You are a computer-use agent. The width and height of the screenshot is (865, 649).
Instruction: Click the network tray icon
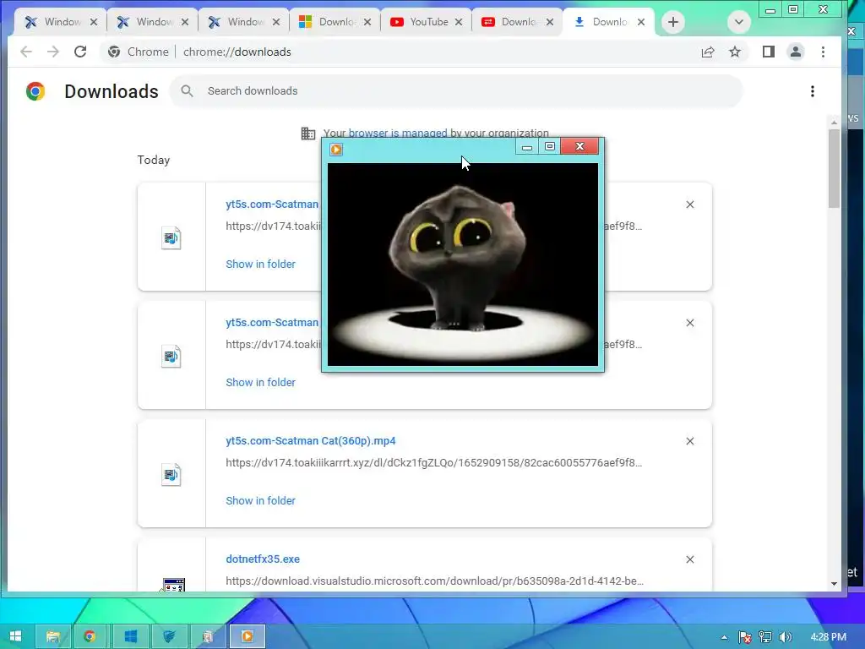pyautogui.click(x=765, y=637)
